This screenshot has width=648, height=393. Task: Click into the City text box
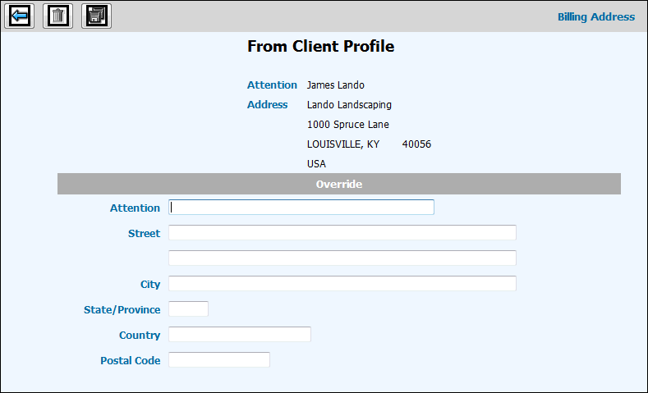coord(342,284)
